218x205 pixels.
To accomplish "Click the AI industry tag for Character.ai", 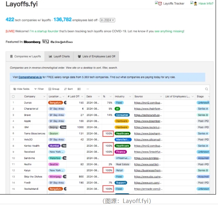I will pos(117,109).
